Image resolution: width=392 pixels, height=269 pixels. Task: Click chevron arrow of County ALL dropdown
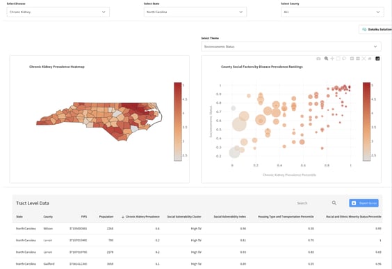[x=378, y=12]
